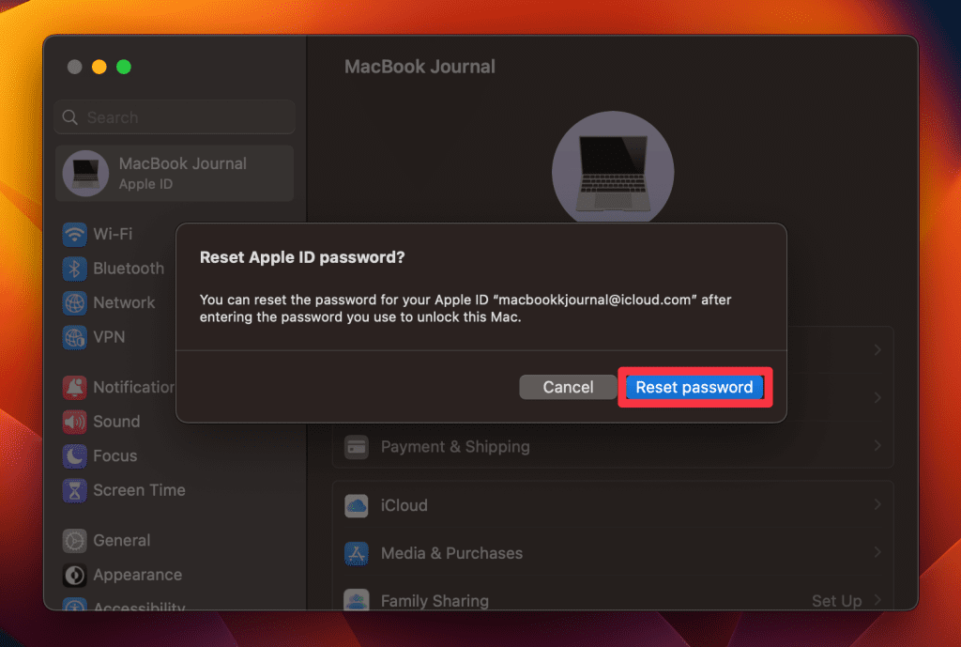Click the Media & Purchases App Store icon
Viewport: 961px width, 647px height.
[356, 553]
